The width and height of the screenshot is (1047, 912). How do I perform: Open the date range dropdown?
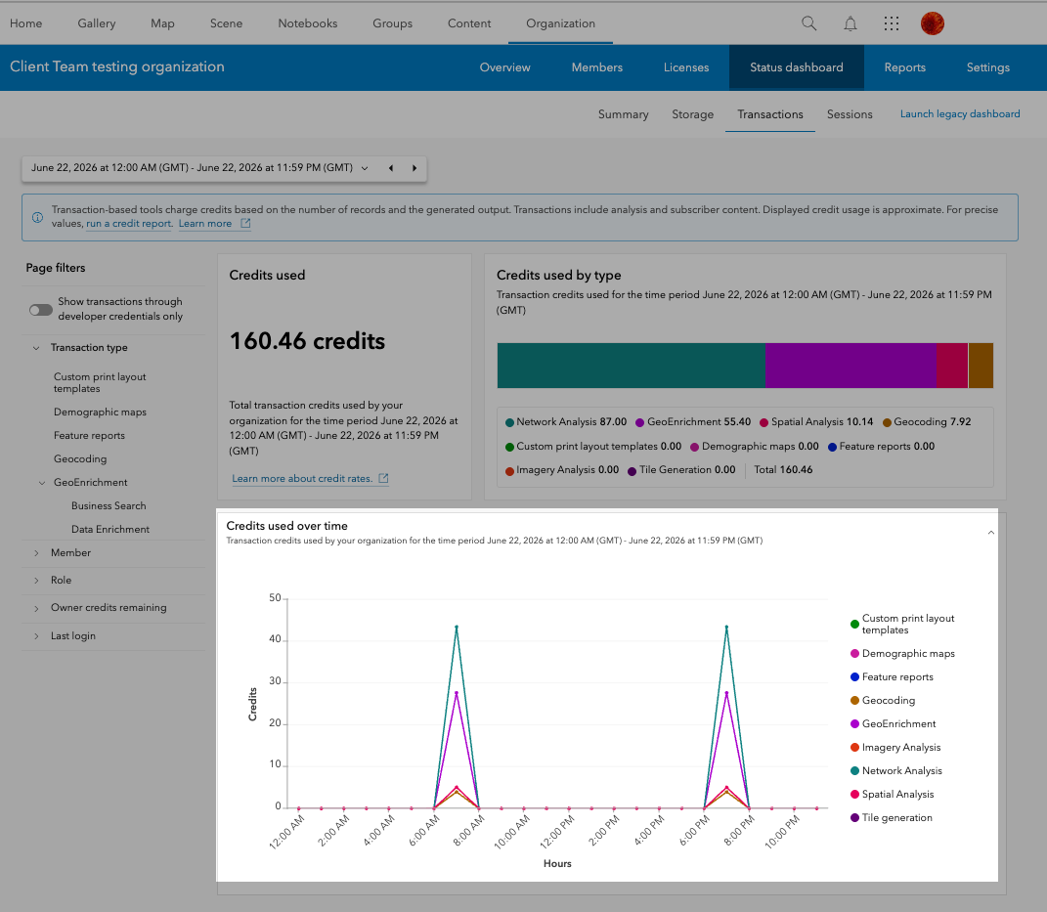[365, 168]
